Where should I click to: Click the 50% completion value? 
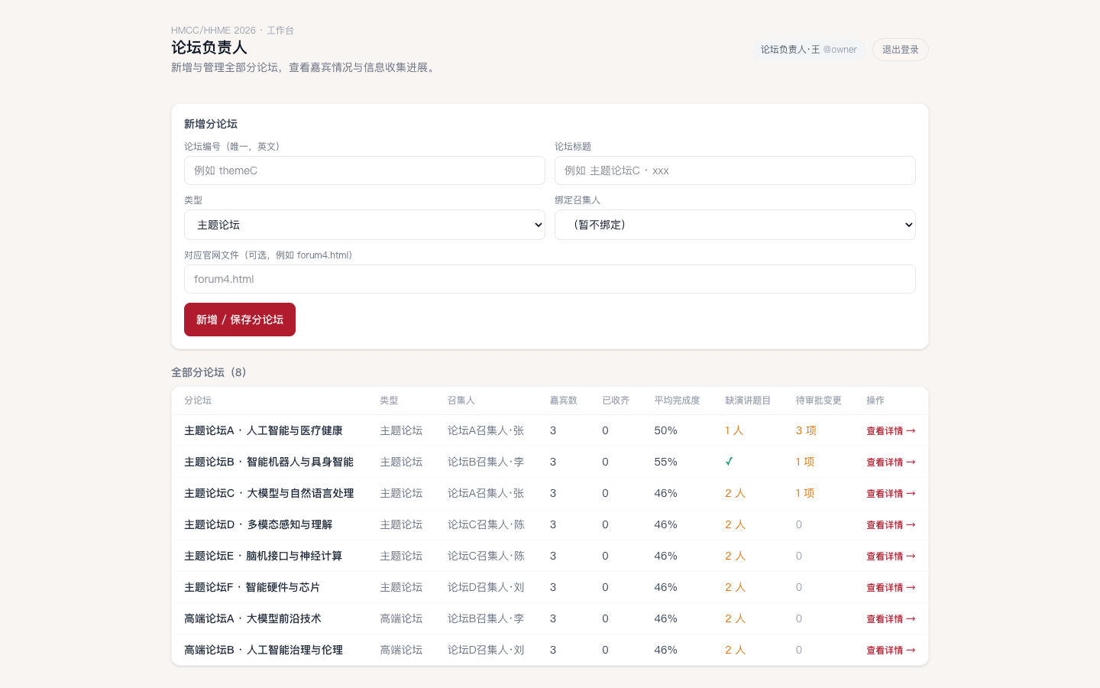click(665, 431)
